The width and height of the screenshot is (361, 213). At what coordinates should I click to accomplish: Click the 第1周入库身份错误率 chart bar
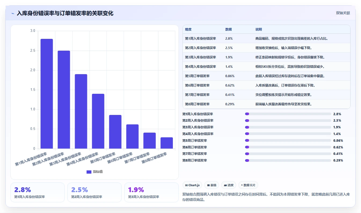(47, 94)
